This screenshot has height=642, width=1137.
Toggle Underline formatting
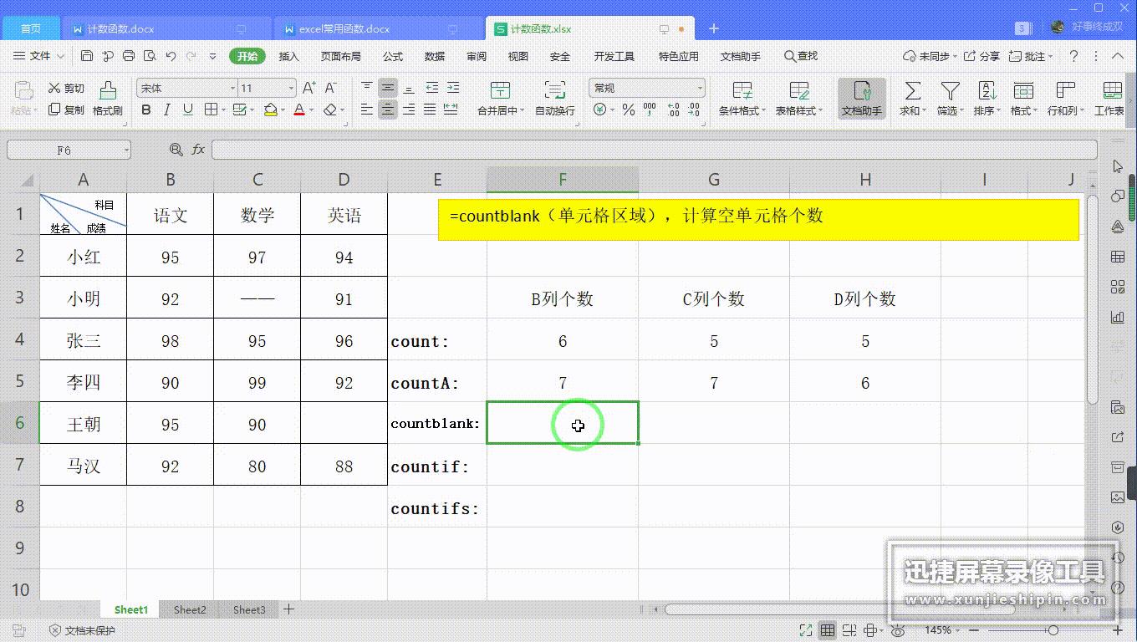click(x=188, y=110)
